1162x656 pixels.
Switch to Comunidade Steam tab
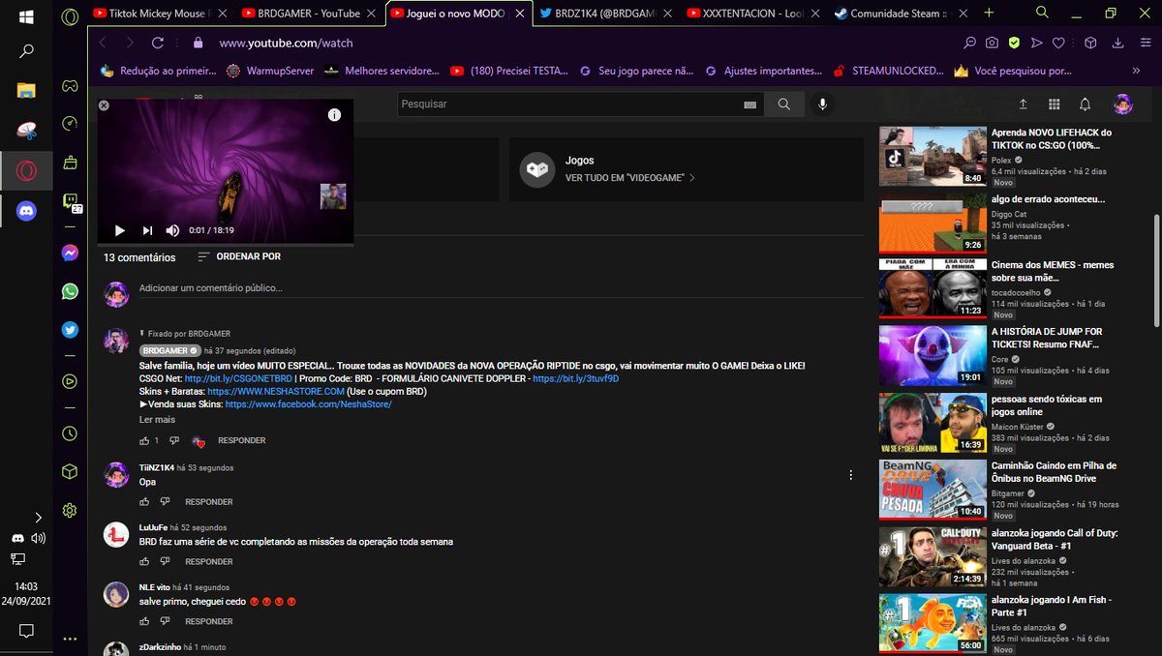pos(899,14)
